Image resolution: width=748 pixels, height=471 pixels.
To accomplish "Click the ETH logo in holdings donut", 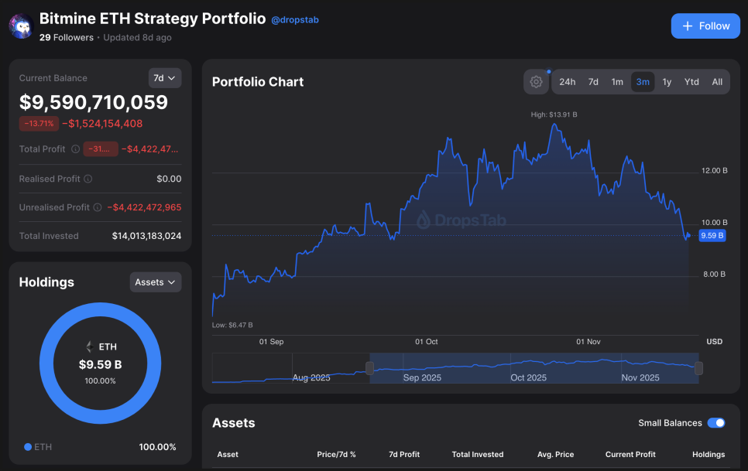I will pyautogui.click(x=89, y=347).
